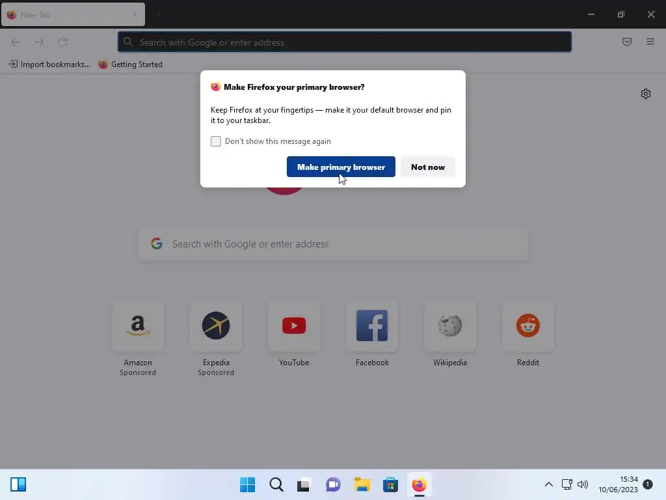Open File Explorer from the taskbar

tap(362, 484)
